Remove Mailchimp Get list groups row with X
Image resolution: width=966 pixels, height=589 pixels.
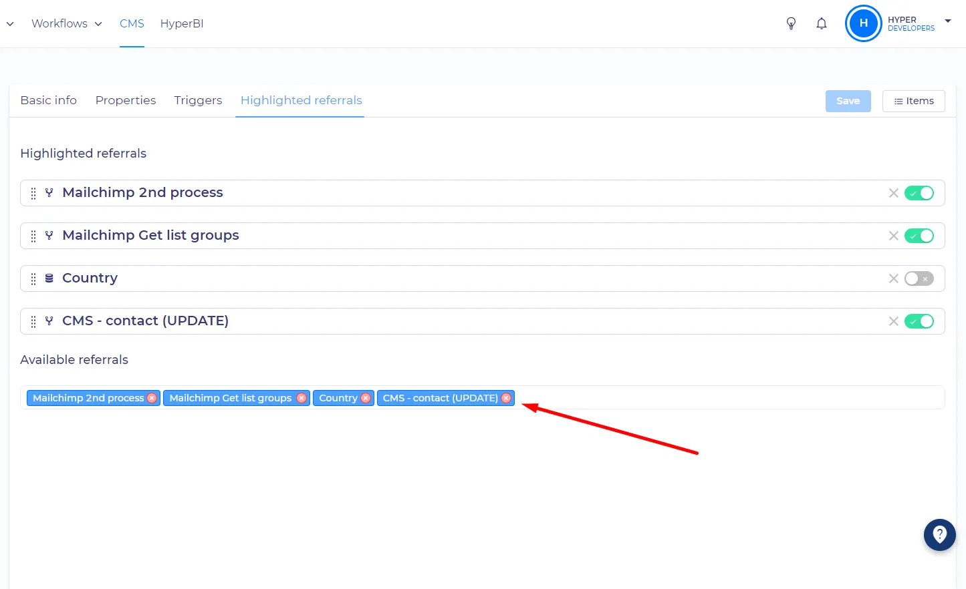893,236
